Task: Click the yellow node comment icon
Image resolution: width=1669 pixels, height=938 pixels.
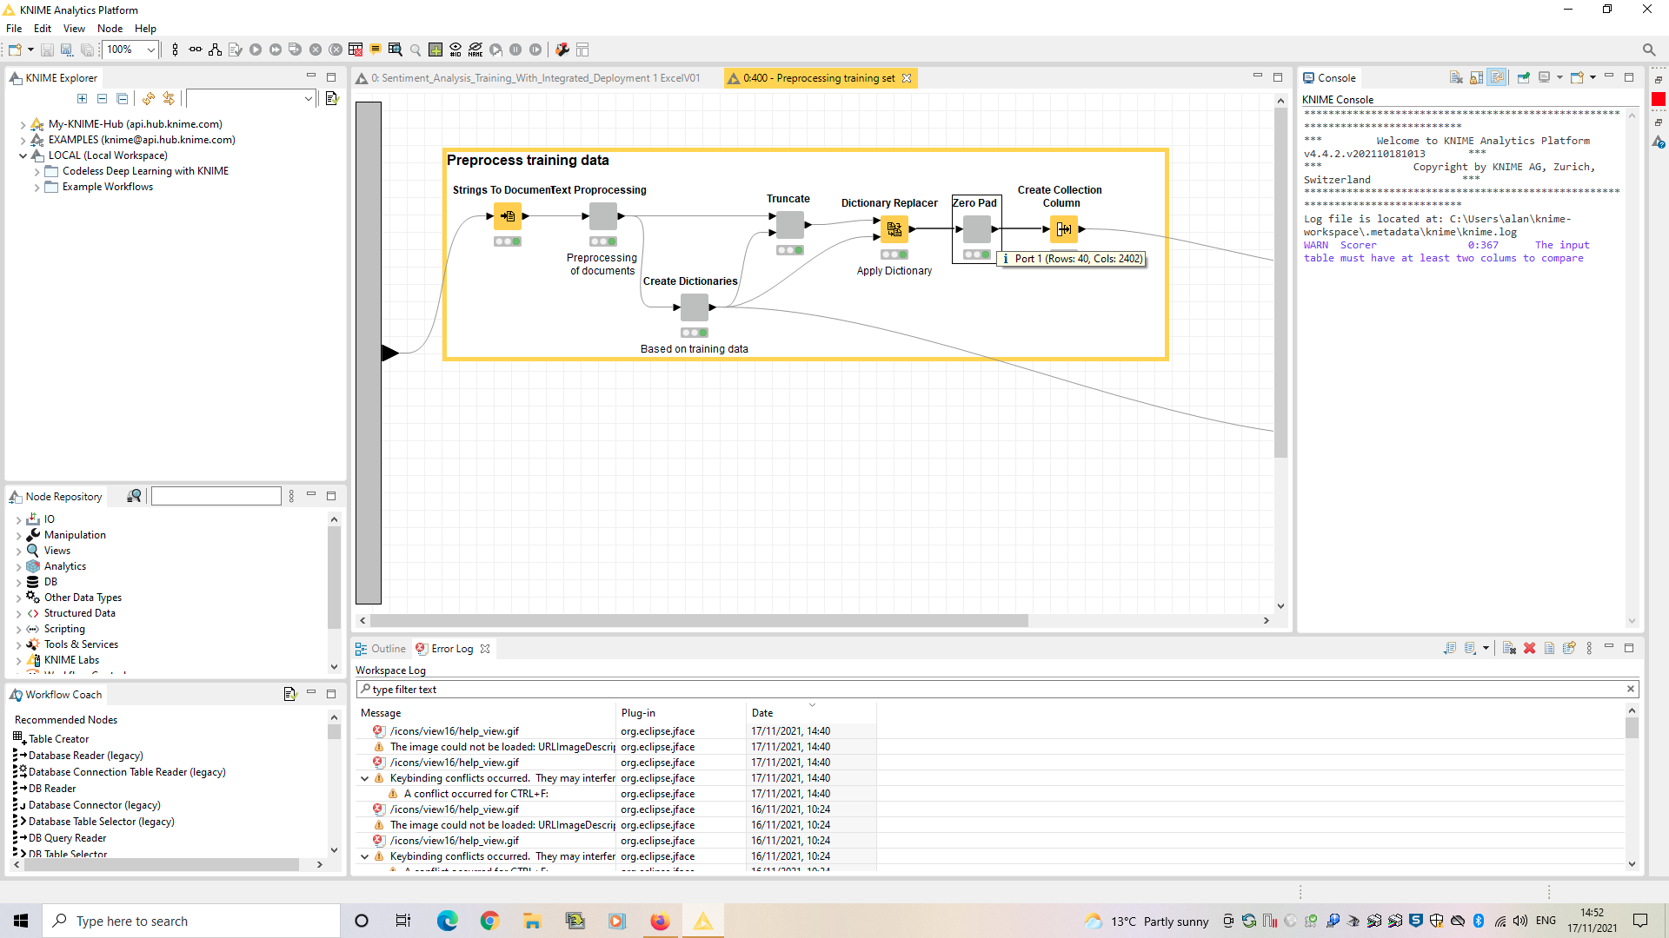Action: (376, 50)
